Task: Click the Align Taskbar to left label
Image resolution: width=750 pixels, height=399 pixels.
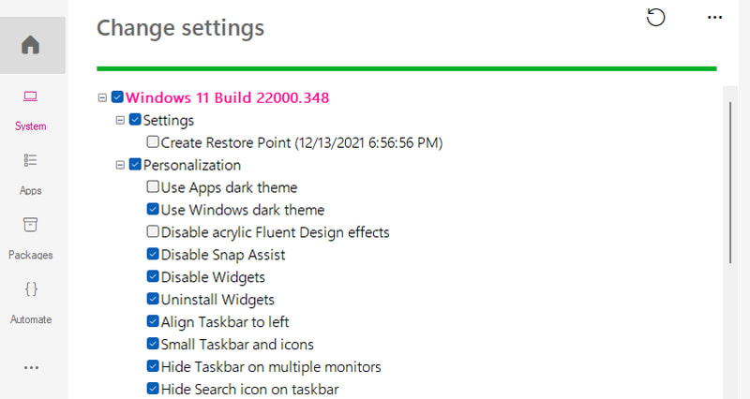Action: 225,322
